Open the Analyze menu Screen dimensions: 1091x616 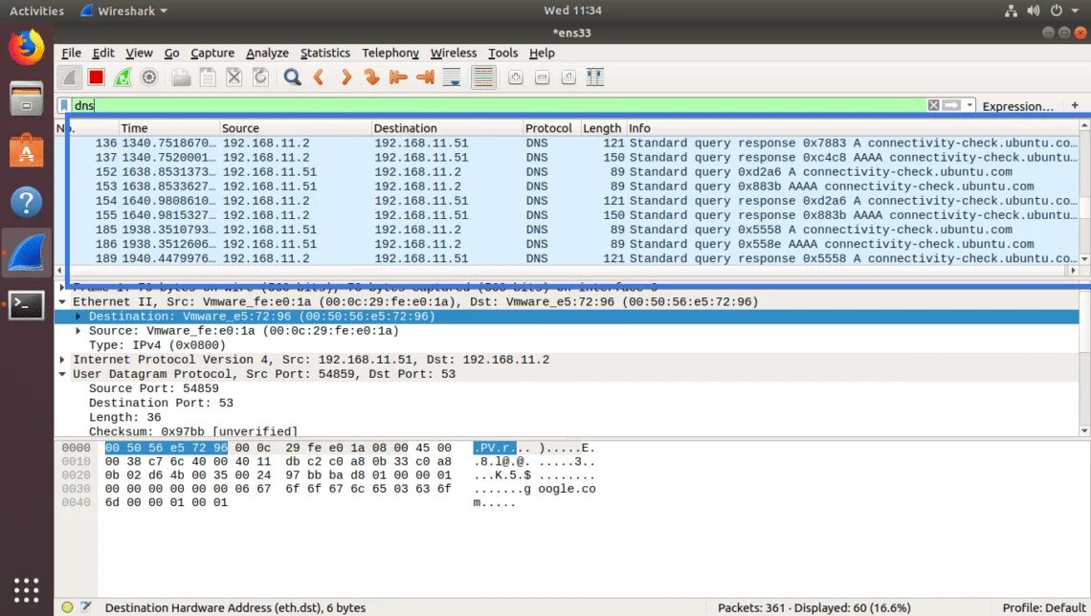[267, 53]
